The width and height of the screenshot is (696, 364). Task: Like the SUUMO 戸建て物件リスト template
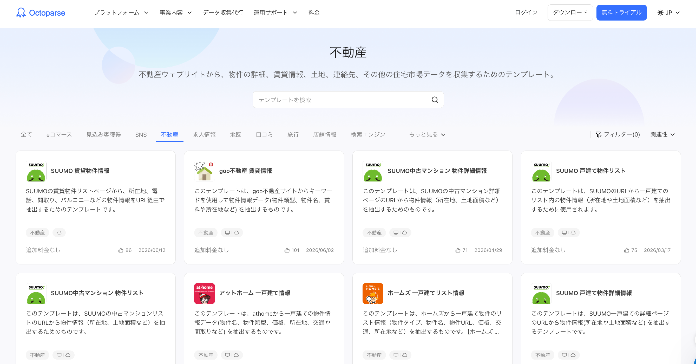click(627, 250)
